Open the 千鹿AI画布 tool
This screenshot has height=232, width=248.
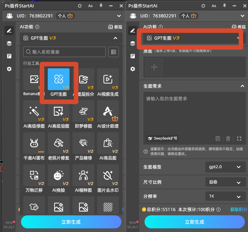tap(34, 143)
